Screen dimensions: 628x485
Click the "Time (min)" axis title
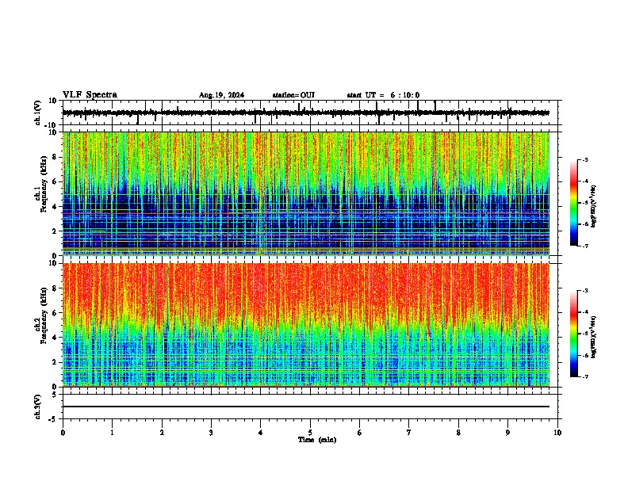(317, 440)
